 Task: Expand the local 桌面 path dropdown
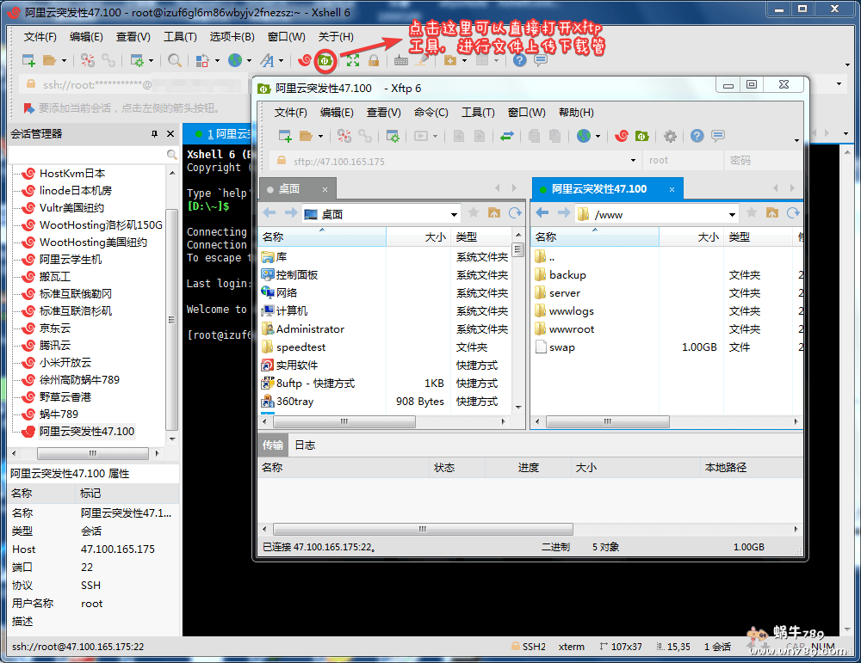pos(455,214)
